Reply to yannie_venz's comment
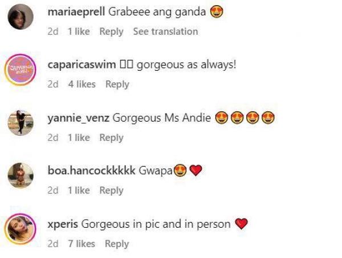The image size is (342, 258). (112, 138)
